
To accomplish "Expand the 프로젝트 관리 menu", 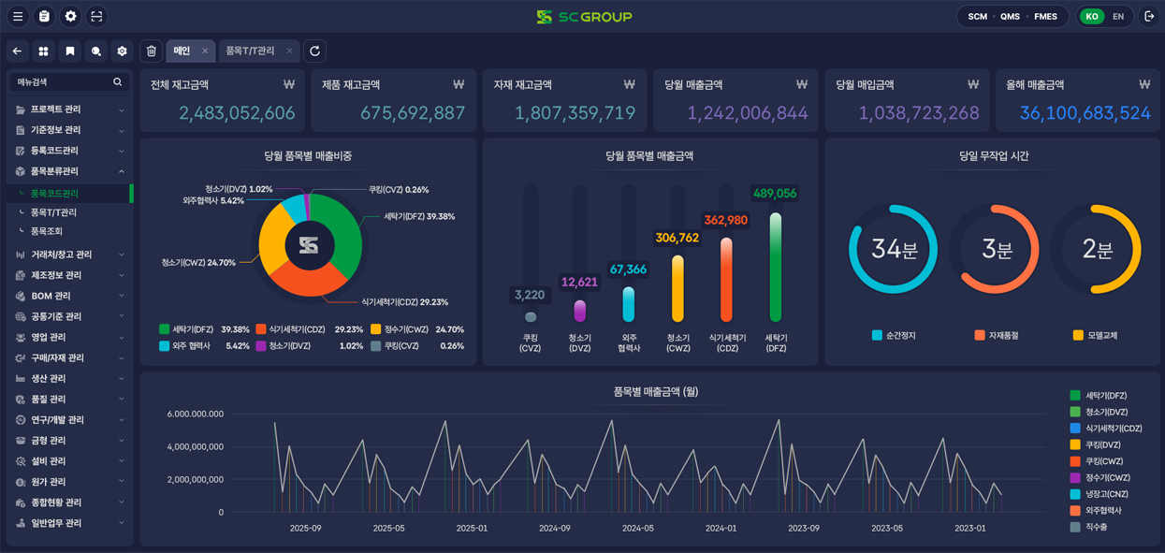I will click(x=69, y=109).
